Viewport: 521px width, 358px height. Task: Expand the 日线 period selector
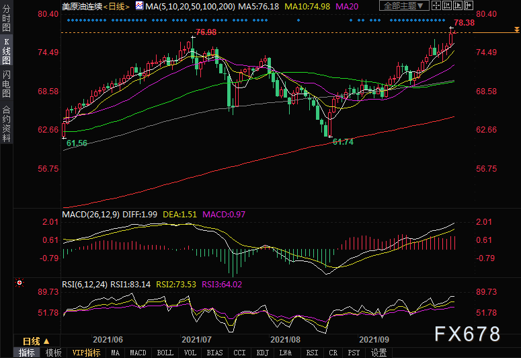36,341
